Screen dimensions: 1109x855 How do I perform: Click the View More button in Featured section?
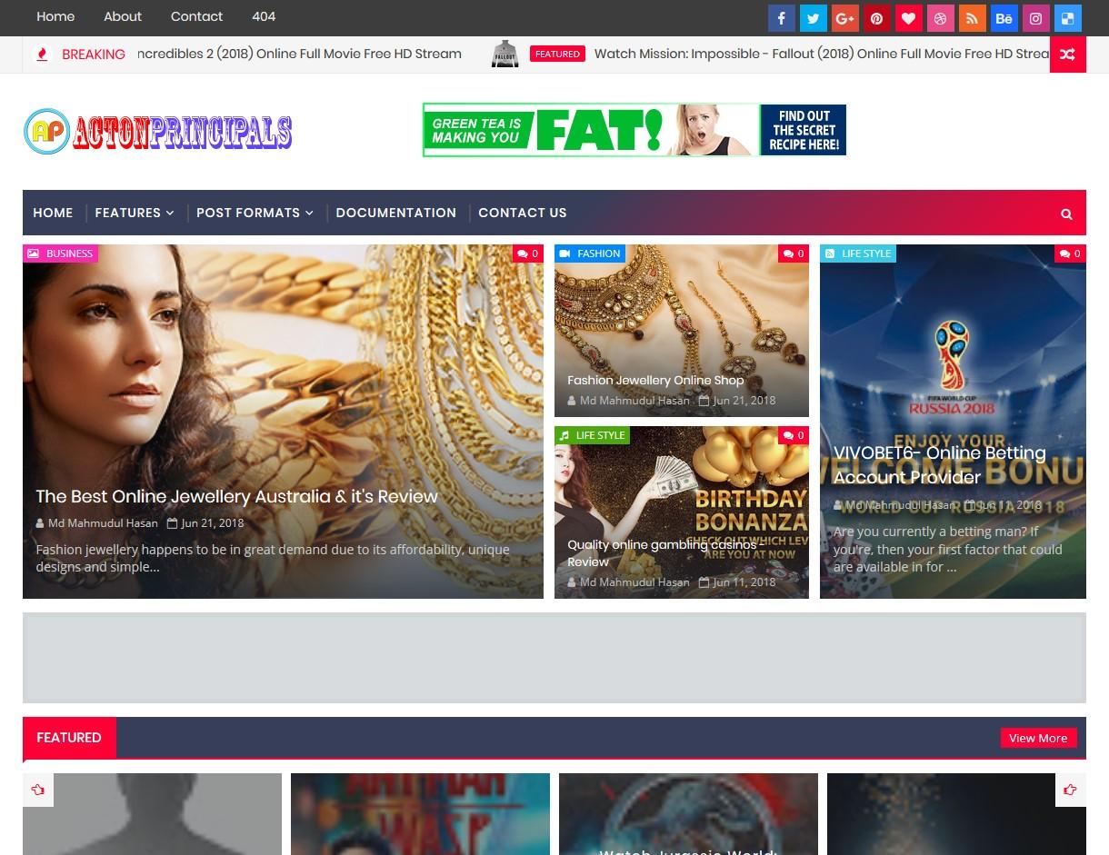[1038, 738]
